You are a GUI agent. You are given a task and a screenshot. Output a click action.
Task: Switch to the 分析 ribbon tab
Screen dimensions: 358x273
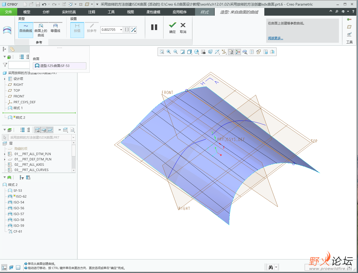click(x=46, y=12)
